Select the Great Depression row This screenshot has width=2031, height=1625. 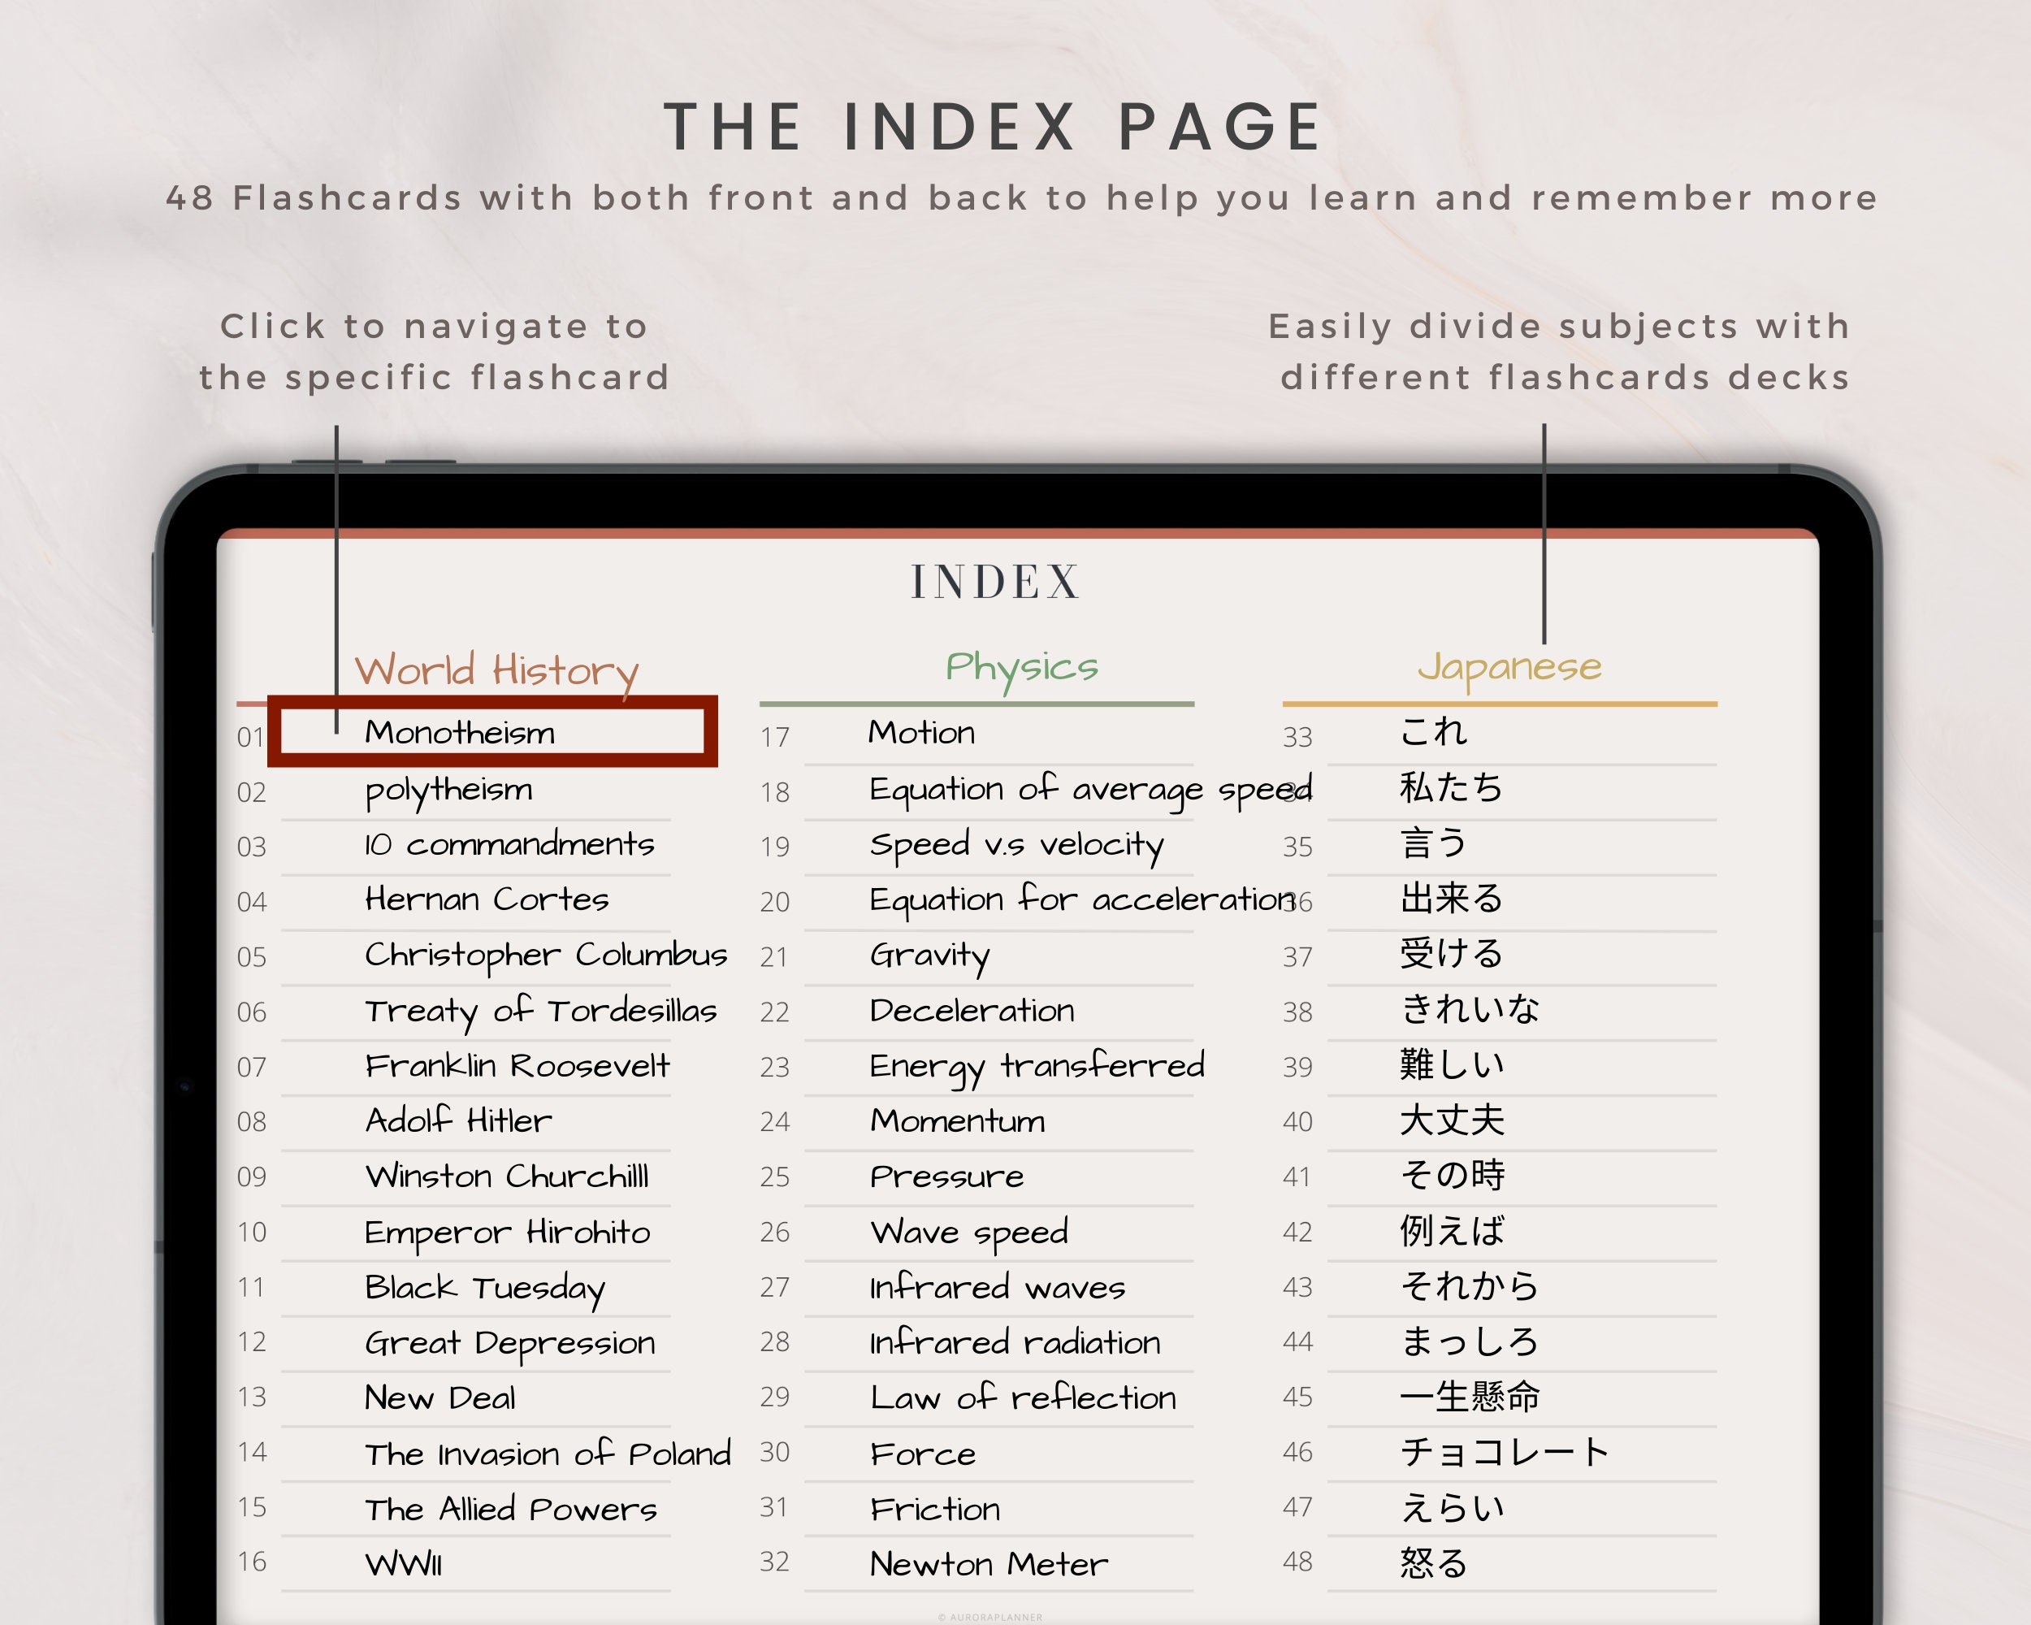509,1343
